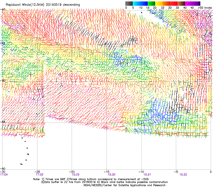Click the latitude label '-55'
Viewport: 213px width, 187px height.
[x=3, y=122]
